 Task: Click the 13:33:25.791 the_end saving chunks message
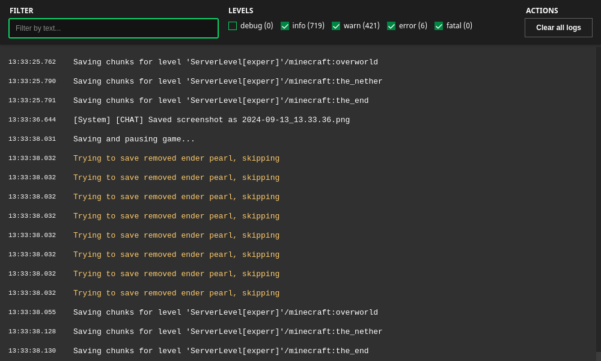tap(221, 101)
